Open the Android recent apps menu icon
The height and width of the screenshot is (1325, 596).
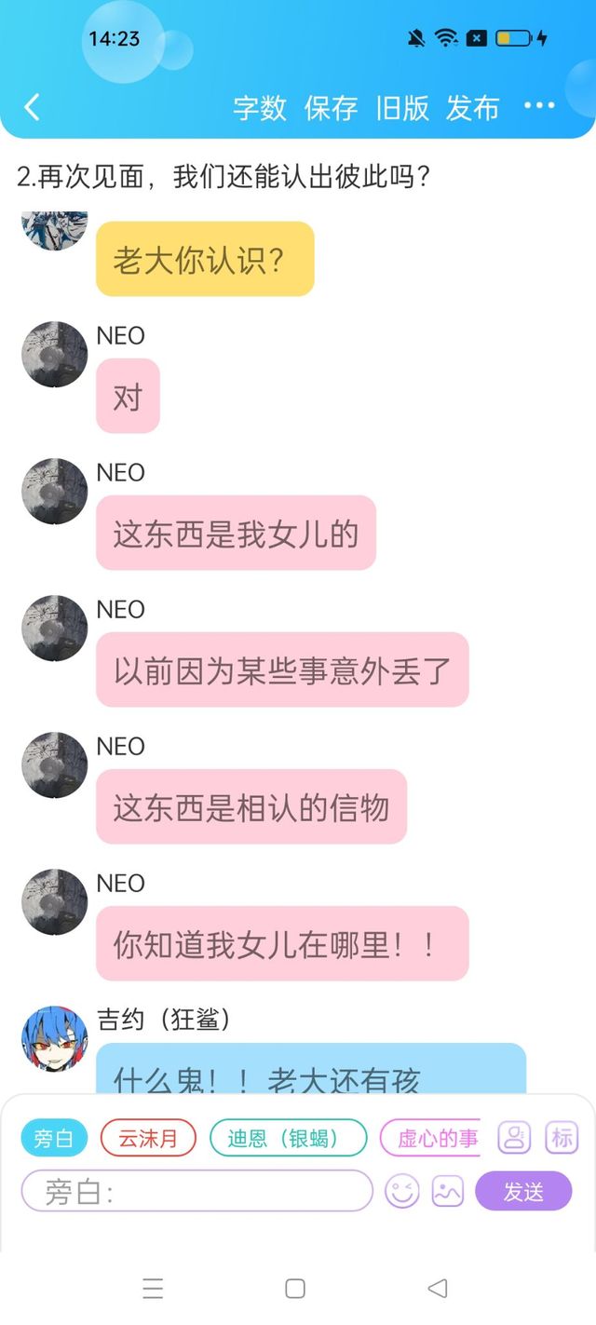click(x=153, y=1289)
